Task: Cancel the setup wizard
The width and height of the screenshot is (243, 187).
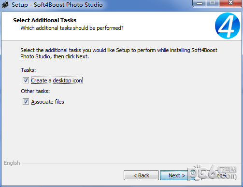Action: 219,175
